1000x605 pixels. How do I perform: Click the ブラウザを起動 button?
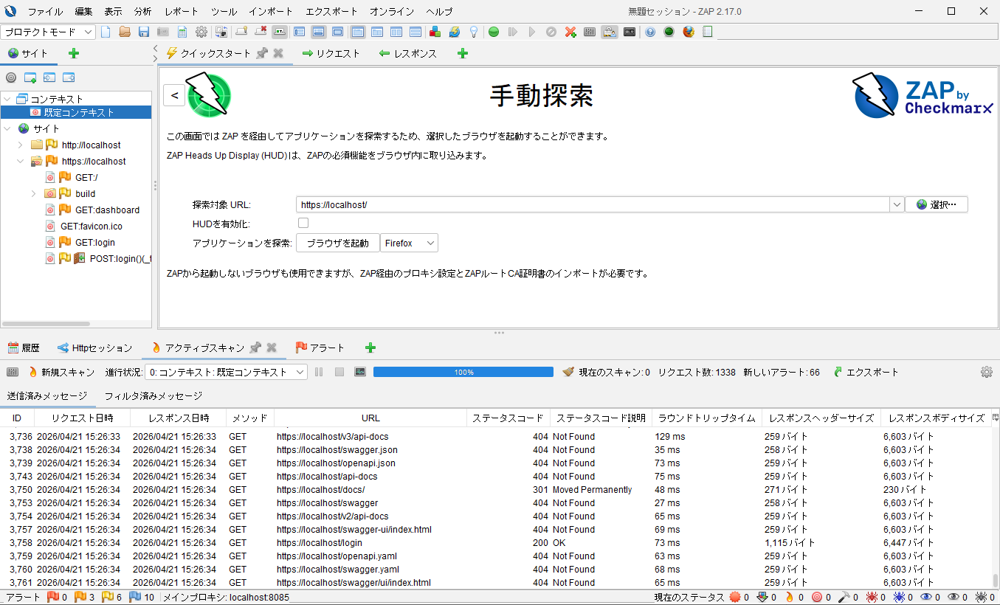(337, 243)
